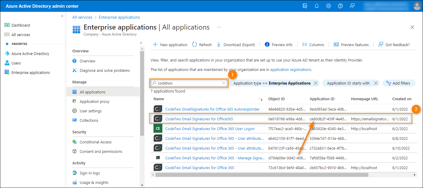Click the resource menu scrollbar down arrow
423x188 pixels.
[142, 185]
